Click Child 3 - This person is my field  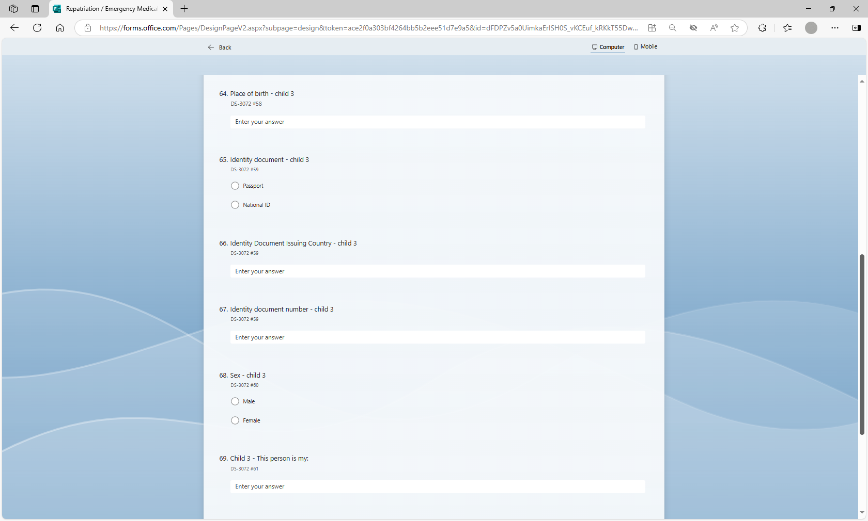click(x=438, y=486)
